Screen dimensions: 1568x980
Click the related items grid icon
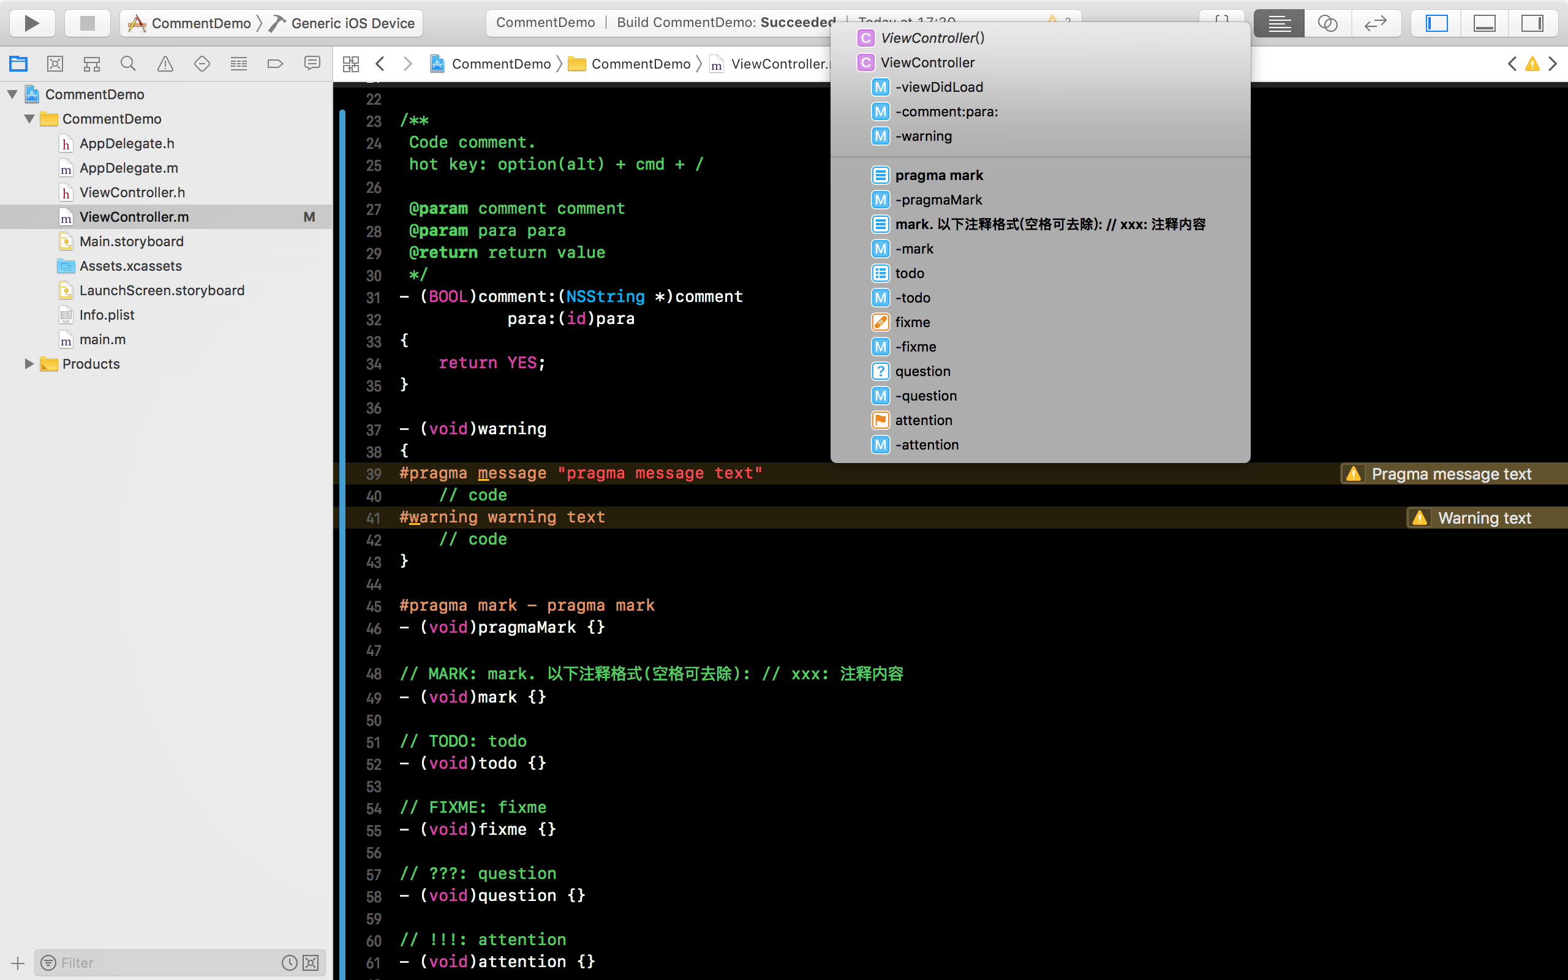click(350, 64)
